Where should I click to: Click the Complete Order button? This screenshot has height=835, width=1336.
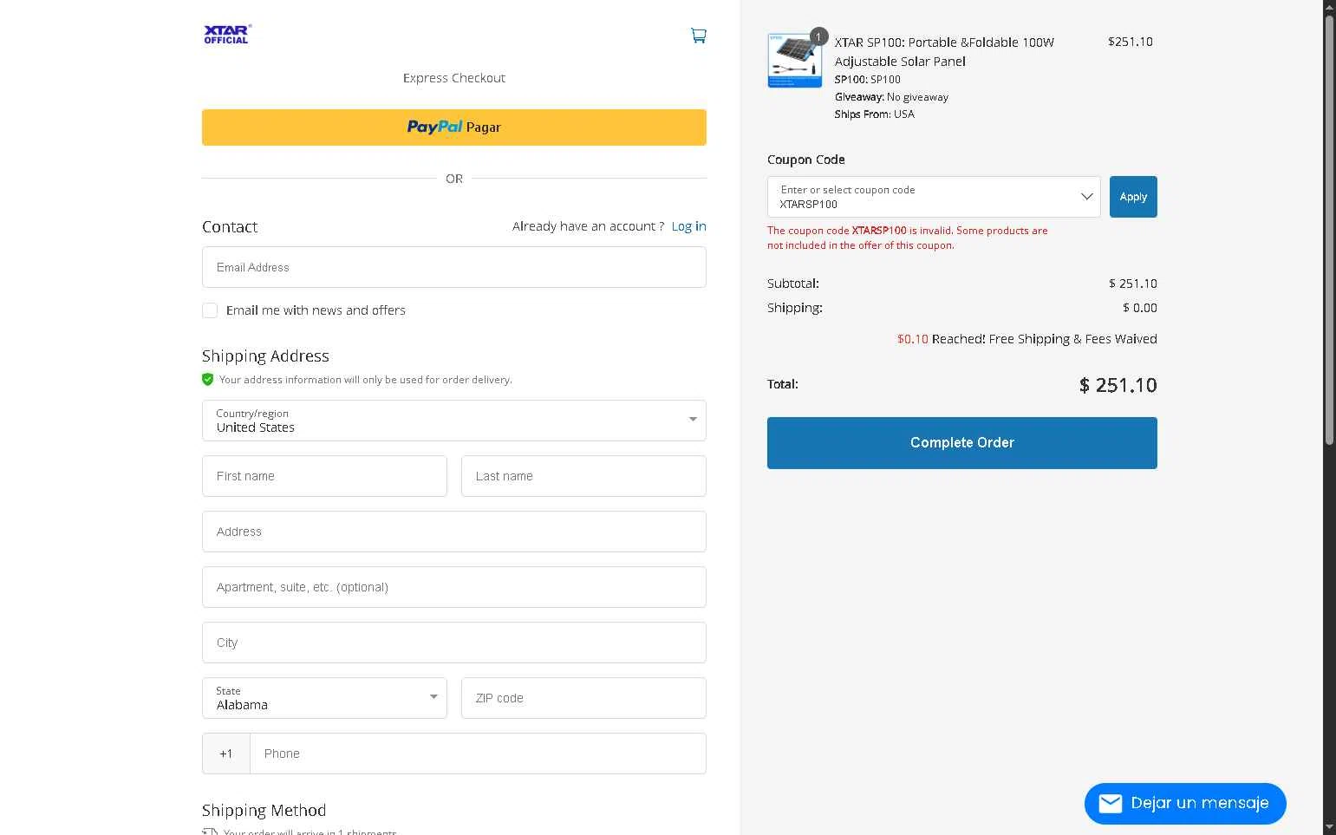962,443
